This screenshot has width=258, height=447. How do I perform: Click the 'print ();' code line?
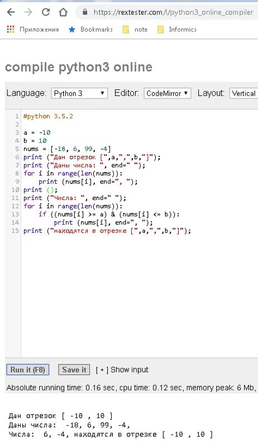coord(40,190)
